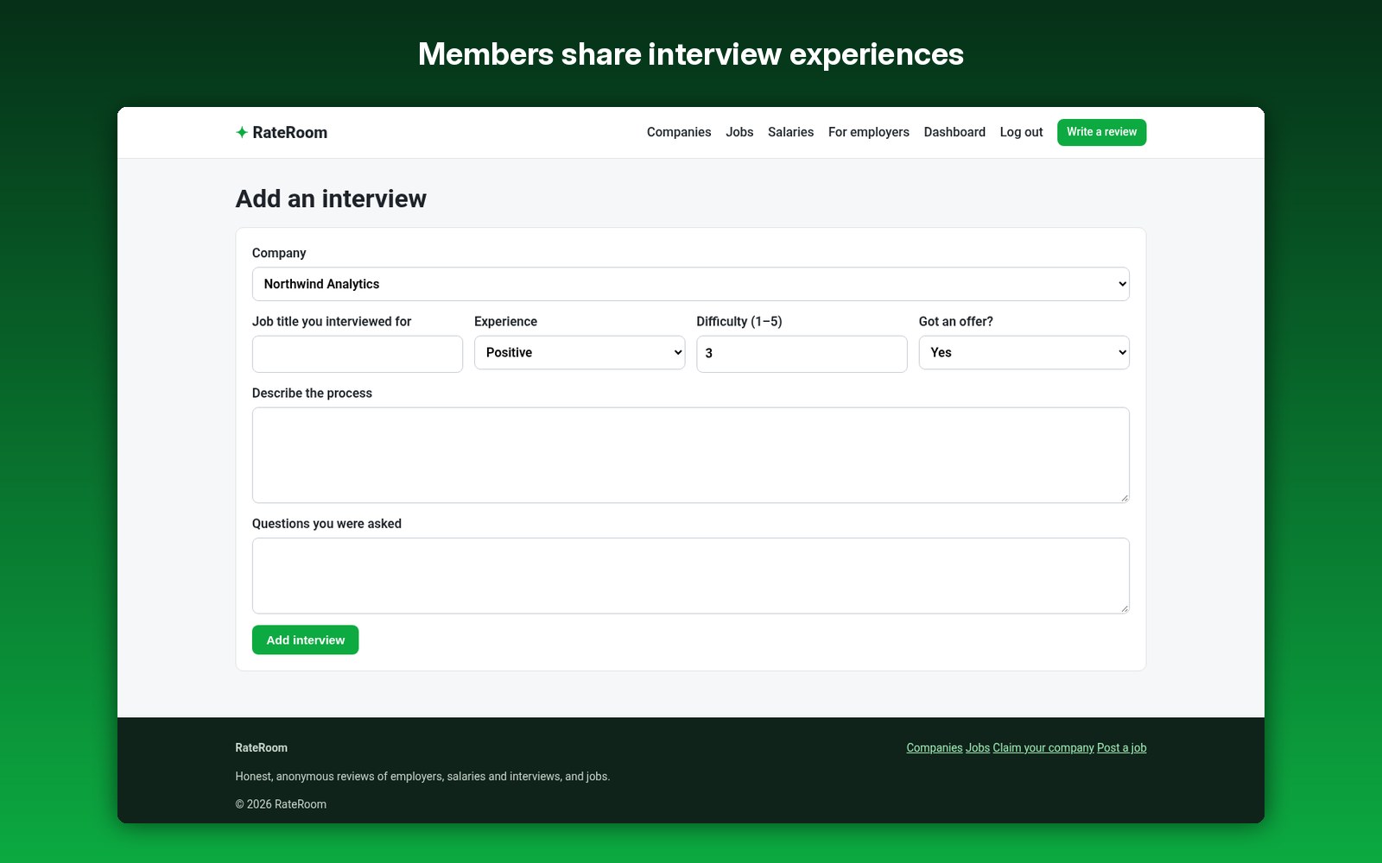Click into the Describe the process textarea

tap(690, 455)
